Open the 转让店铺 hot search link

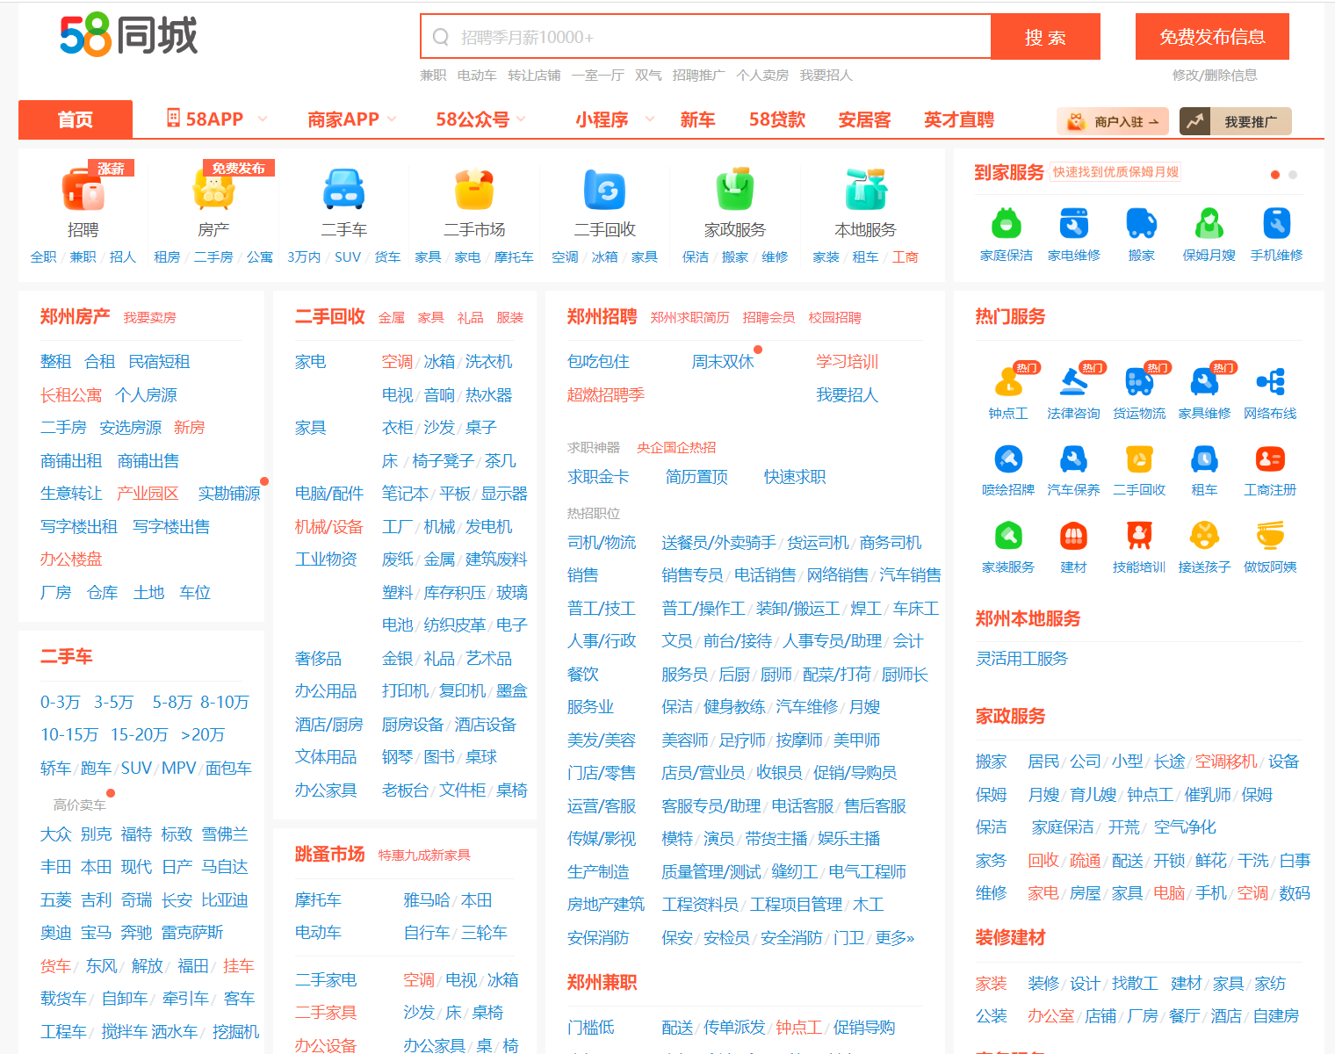pyautogui.click(x=534, y=76)
